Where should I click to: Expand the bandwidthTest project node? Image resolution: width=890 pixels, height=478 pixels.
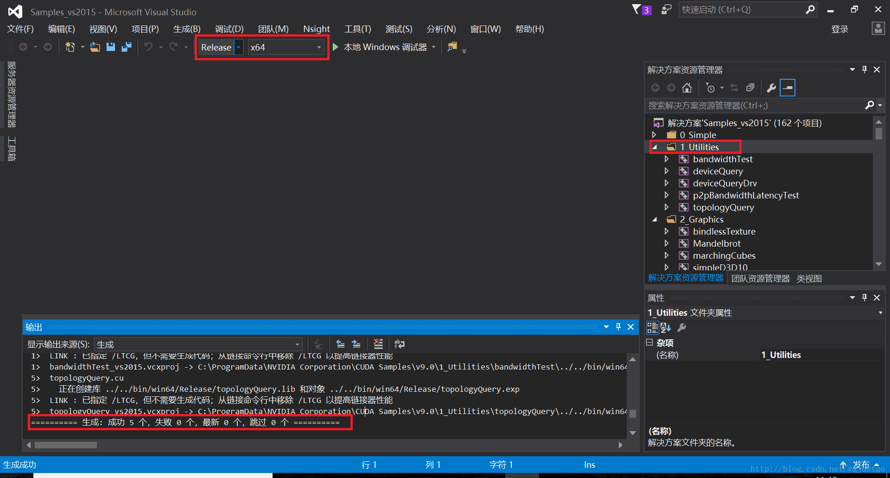pos(667,159)
